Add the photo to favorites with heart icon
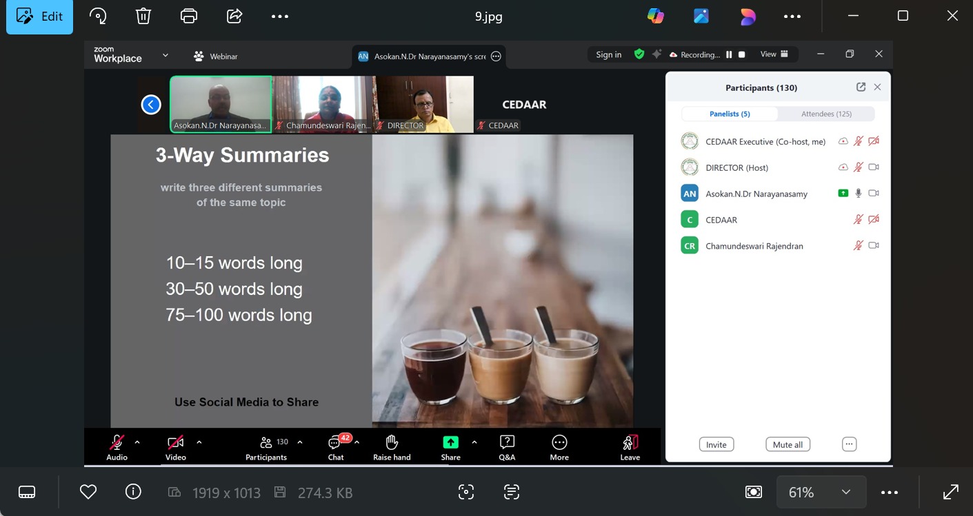The image size is (973, 516). click(88, 492)
